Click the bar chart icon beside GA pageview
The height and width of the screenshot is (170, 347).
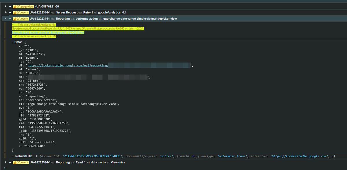15,6
